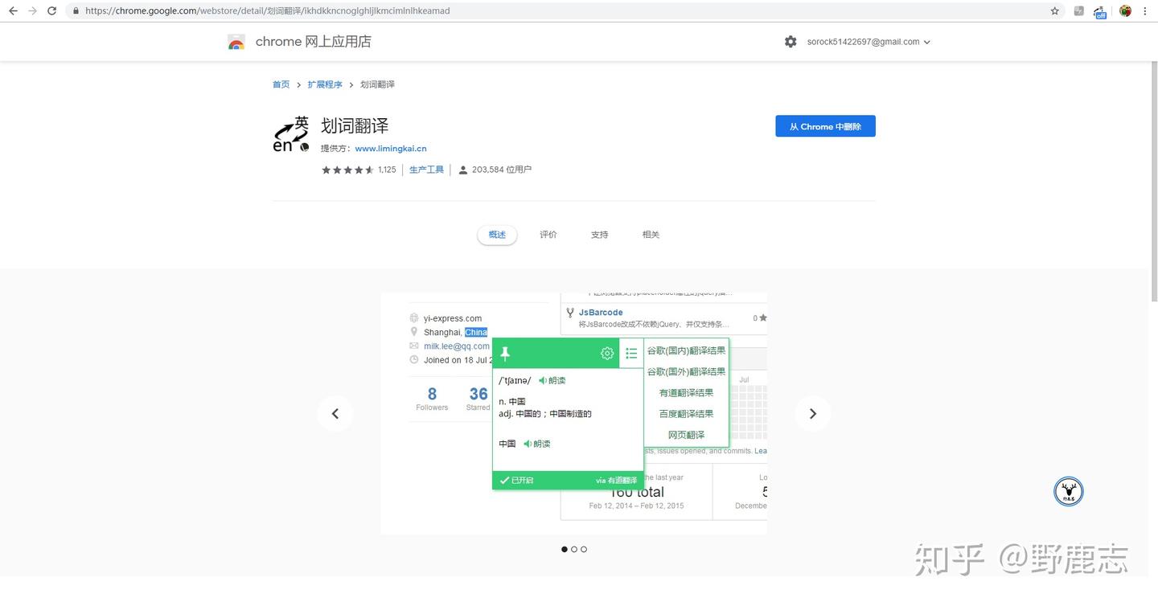Open Chrome's three-dot menu
Image resolution: width=1158 pixels, height=606 pixels.
[x=1145, y=11]
